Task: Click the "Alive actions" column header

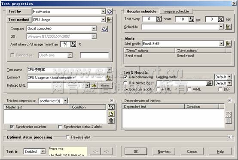Action: click(x=200, y=51)
